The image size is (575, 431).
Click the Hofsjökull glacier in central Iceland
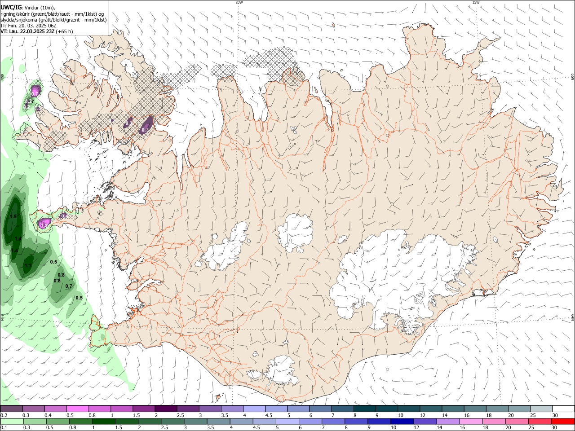point(295,233)
